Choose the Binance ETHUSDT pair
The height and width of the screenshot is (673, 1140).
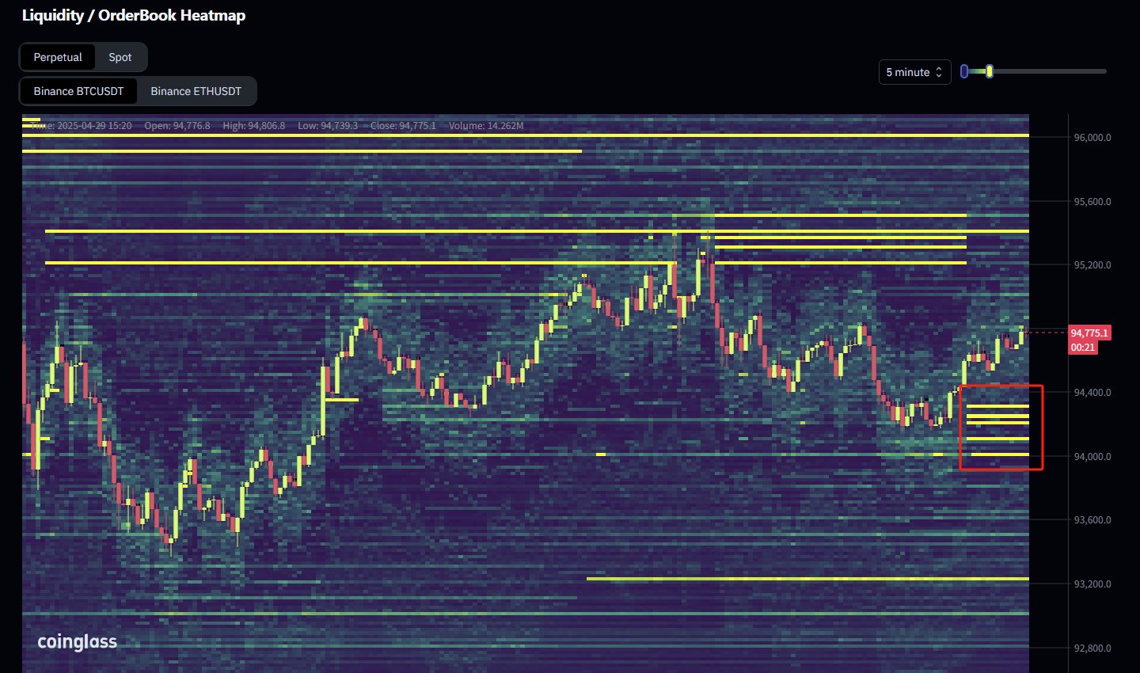[196, 91]
